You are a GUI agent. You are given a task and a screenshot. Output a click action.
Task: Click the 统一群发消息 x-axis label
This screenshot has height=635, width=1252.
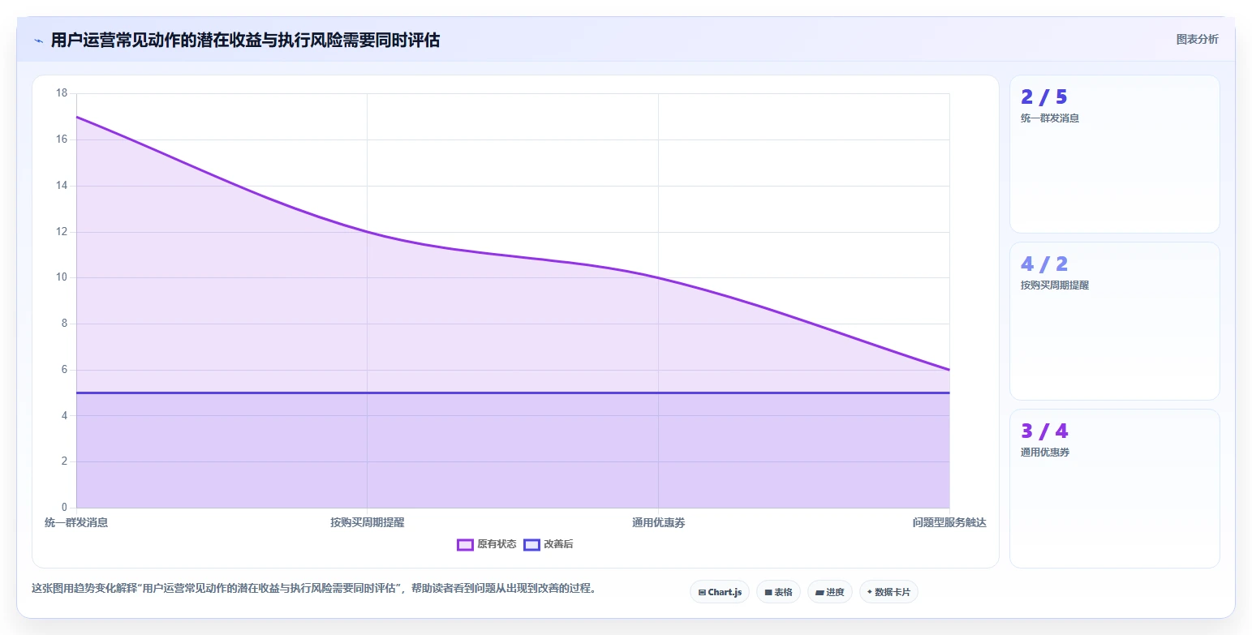click(x=76, y=522)
